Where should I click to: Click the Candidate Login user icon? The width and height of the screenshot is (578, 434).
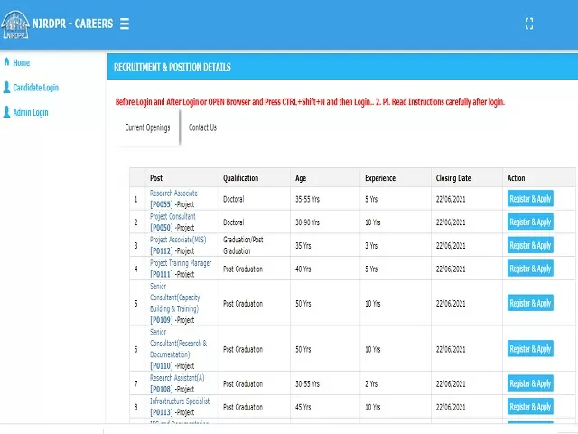pos(7,88)
